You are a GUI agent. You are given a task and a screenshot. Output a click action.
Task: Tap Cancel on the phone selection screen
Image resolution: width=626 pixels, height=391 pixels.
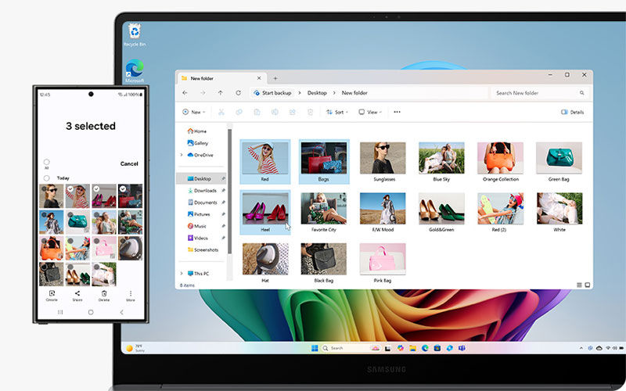click(129, 164)
